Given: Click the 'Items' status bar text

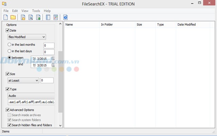Looking at the screenshot, I should [6, 132].
